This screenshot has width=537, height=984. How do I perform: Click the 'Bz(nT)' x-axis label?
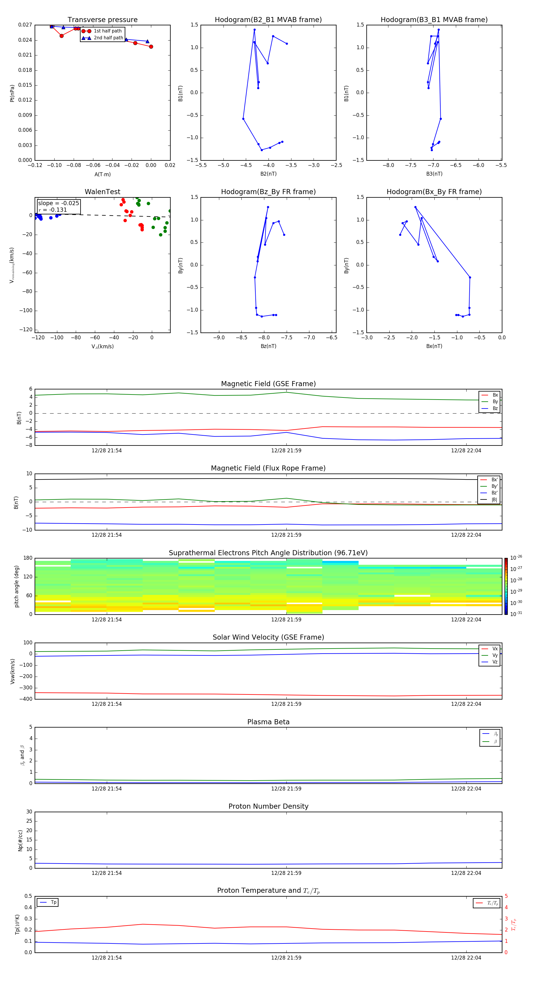coord(268,346)
